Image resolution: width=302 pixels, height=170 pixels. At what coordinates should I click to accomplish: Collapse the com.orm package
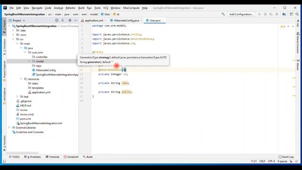point(25,52)
